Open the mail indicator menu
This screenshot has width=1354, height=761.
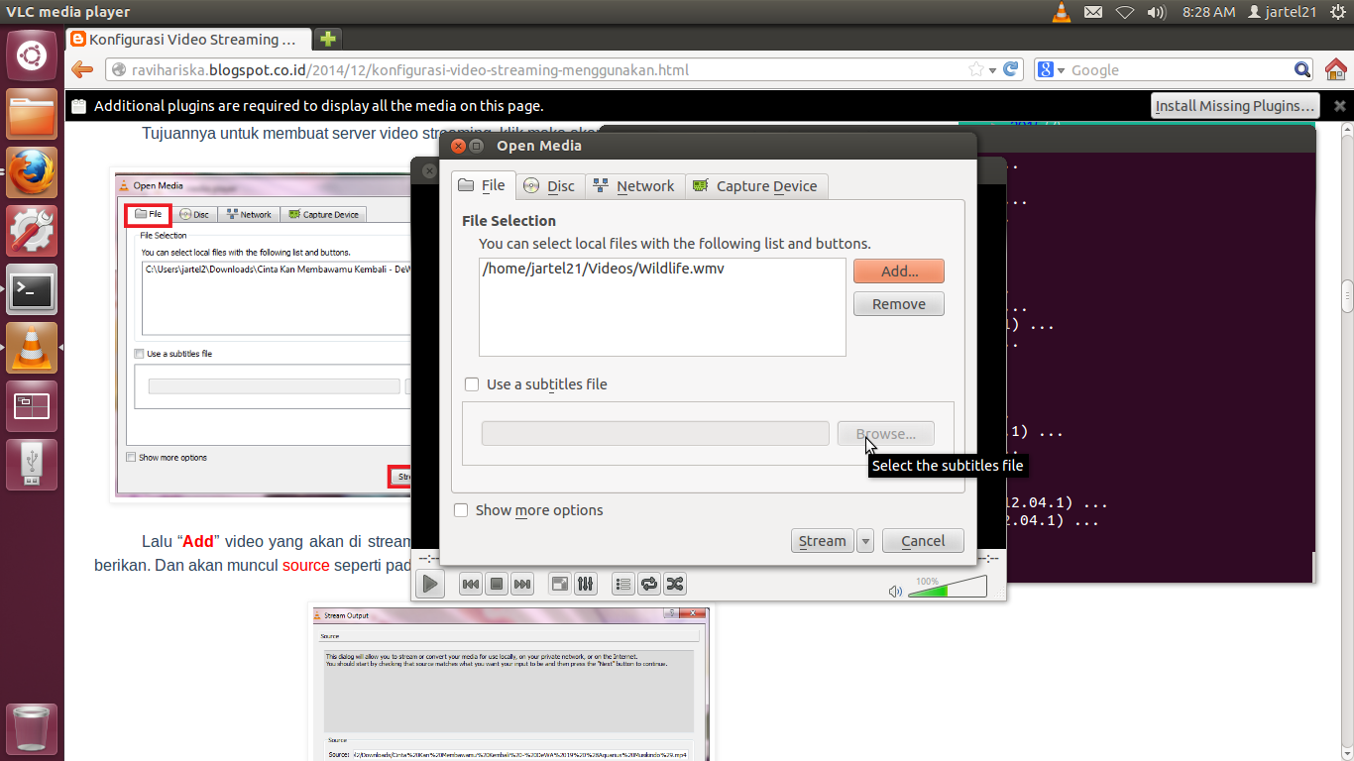pyautogui.click(x=1093, y=12)
